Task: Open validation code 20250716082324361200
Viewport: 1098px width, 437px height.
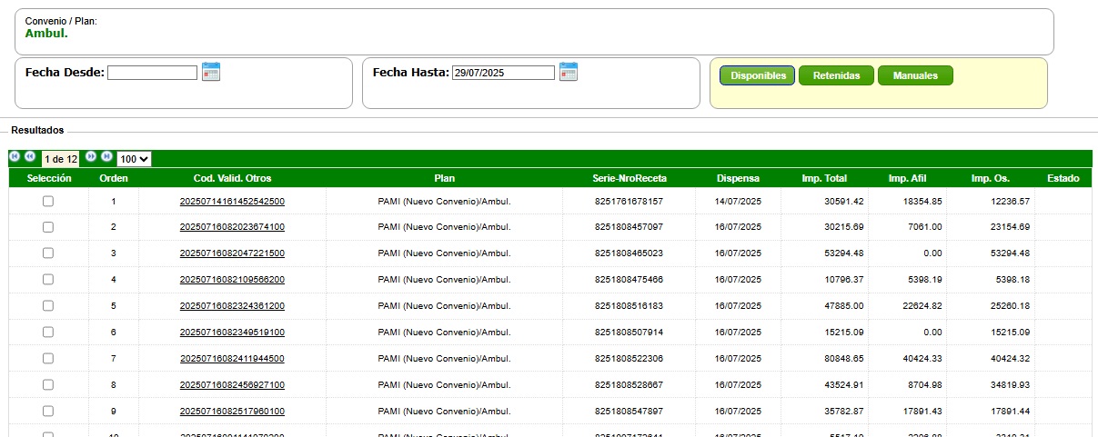Action: pos(232,306)
